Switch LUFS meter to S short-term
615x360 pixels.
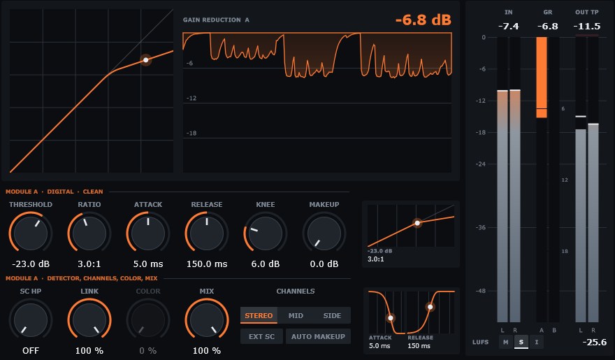point(521,342)
